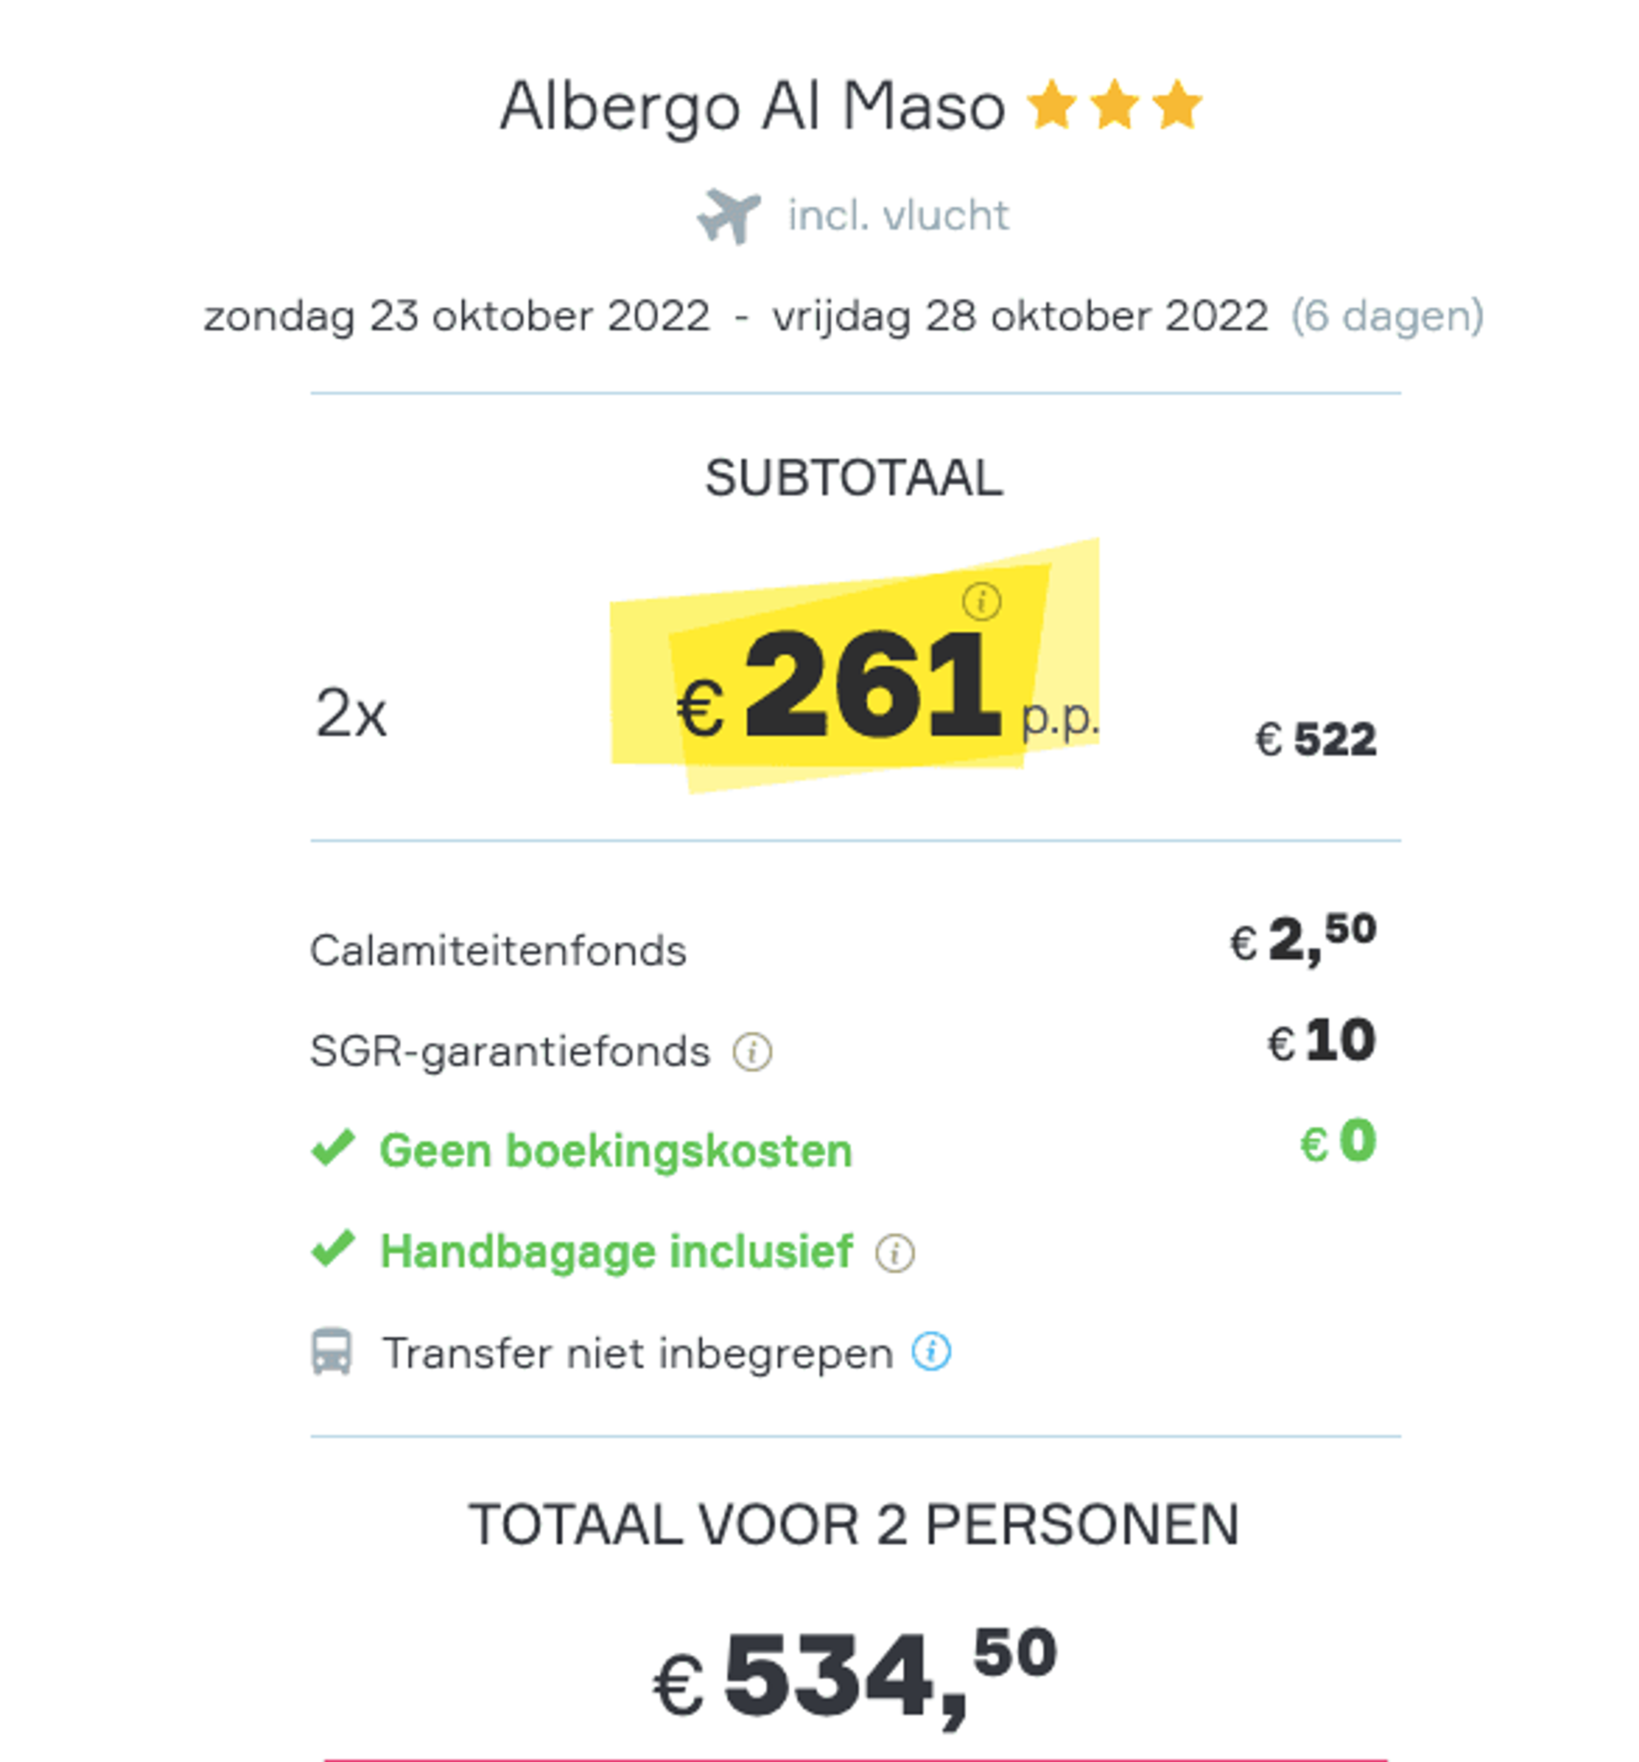The height and width of the screenshot is (1762, 1639).
Task: Click the bus transfer icon
Action: pyautogui.click(x=332, y=1352)
